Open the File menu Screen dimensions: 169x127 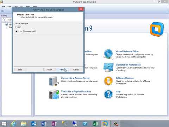(4, 7)
